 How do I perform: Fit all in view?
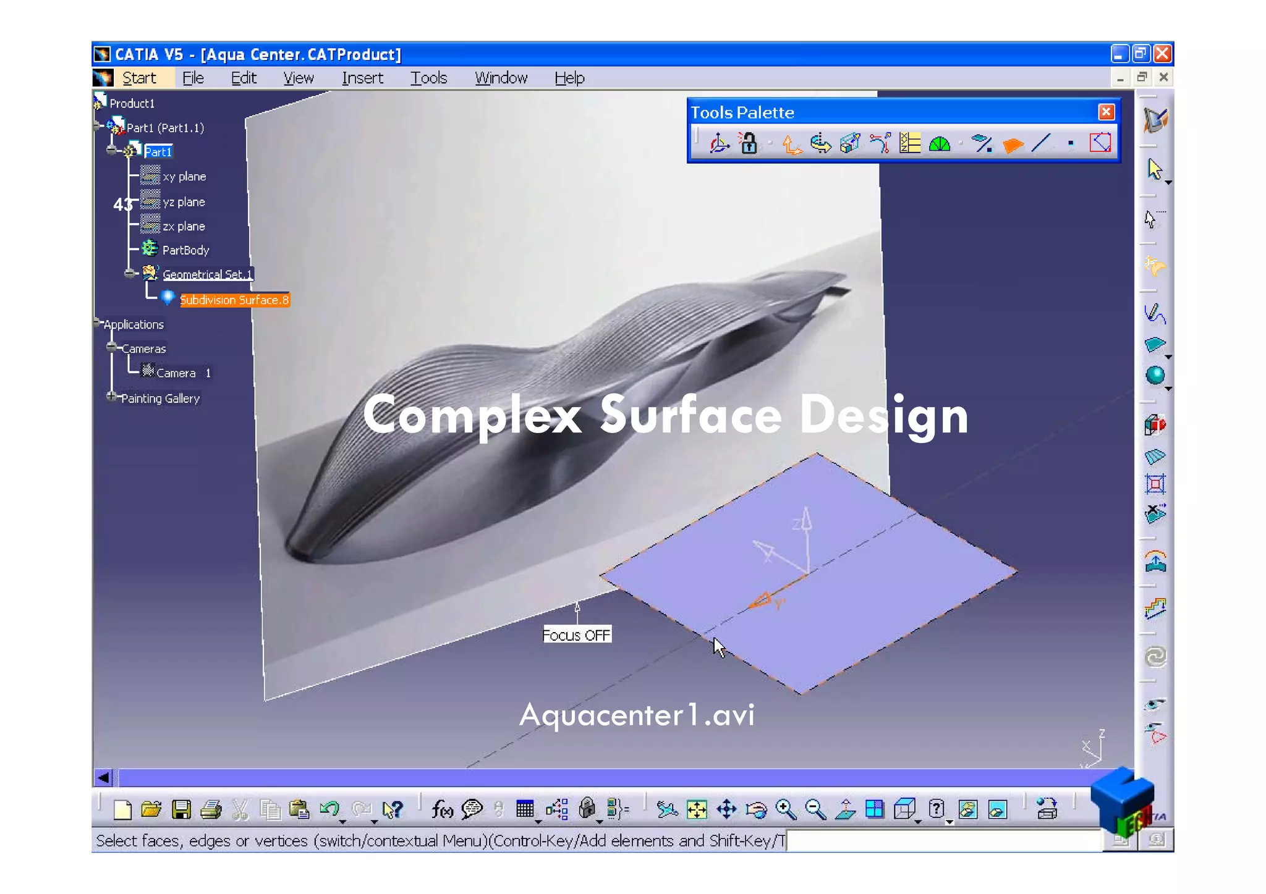(697, 809)
